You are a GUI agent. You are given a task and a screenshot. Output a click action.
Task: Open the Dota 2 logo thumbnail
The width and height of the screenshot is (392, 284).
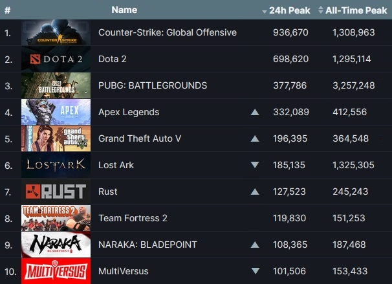click(55, 59)
